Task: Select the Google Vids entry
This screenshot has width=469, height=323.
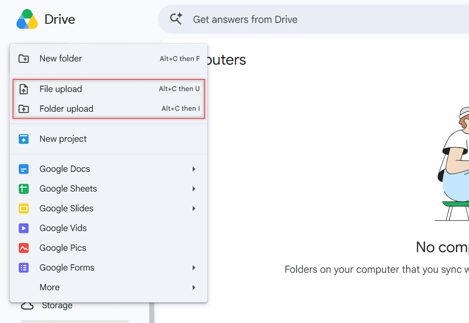Action: click(109, 228)
